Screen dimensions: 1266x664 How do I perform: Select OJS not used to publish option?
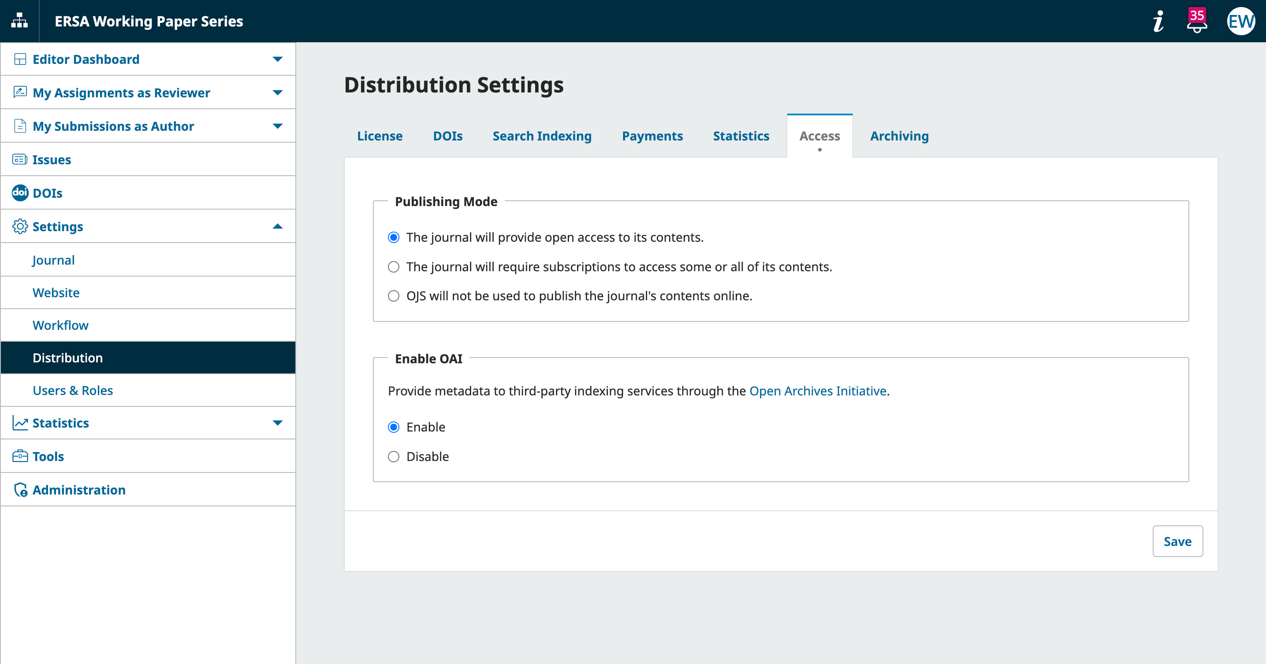tap(394, 296)
